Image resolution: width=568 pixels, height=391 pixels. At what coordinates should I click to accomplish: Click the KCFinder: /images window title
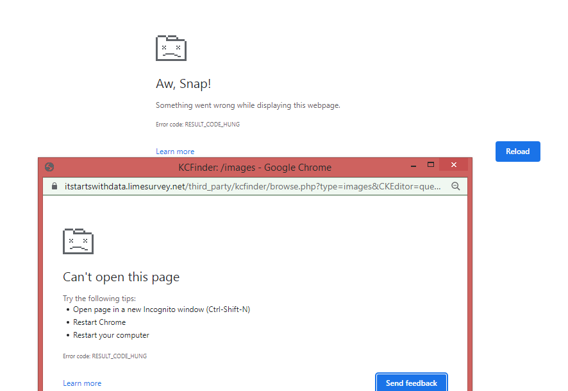coord(255,168)
